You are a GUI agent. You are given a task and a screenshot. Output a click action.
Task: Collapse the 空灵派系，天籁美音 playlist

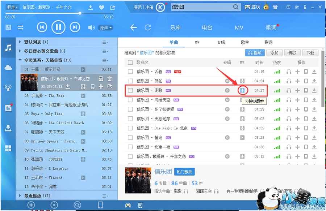tap(20, 60)
